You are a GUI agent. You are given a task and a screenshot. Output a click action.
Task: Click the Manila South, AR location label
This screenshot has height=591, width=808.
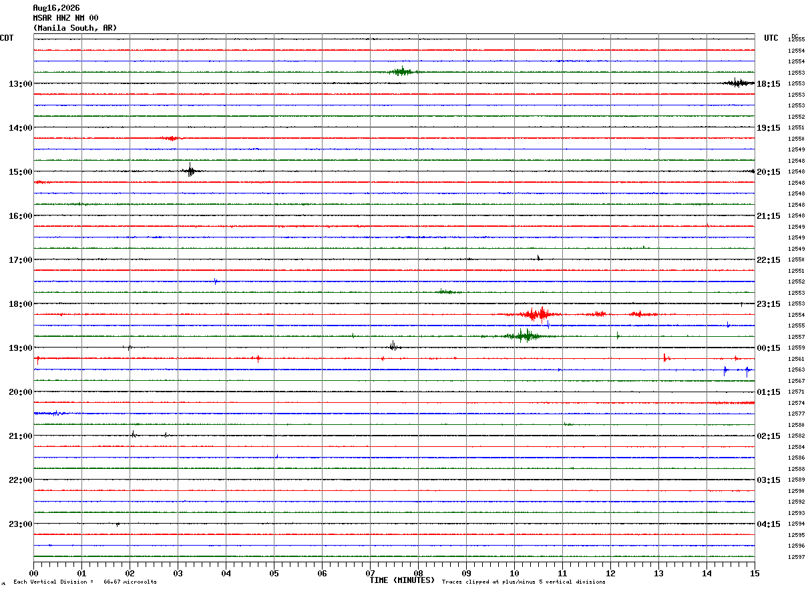[x=75, y=28]
